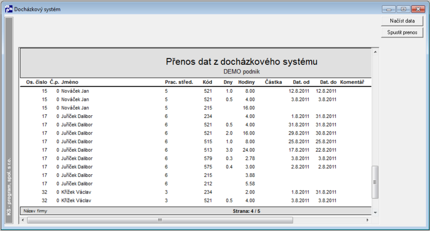Click the Komentář column header
The image size is (430, 231).
pos(352,82)
